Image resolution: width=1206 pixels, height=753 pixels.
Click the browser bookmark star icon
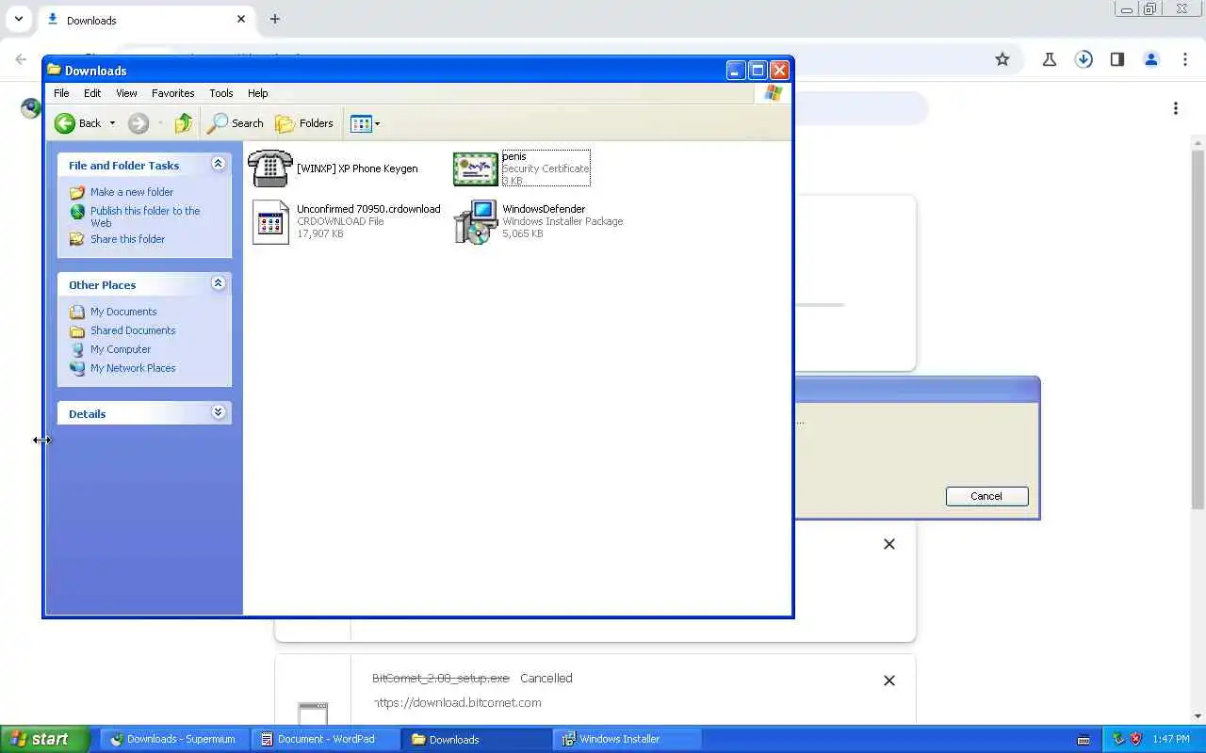tap(1002, 59)
